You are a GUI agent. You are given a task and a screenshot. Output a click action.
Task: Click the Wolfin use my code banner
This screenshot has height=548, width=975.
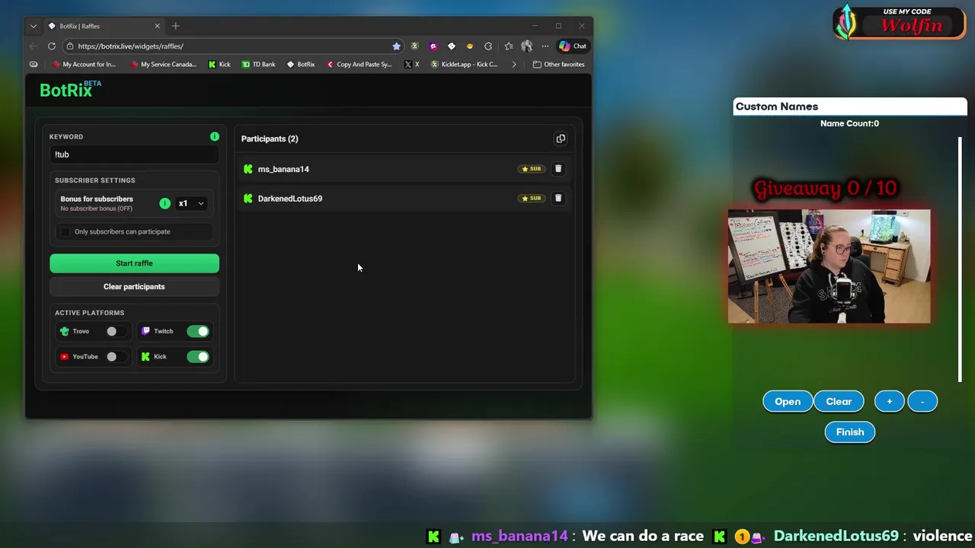coord(899,23)
